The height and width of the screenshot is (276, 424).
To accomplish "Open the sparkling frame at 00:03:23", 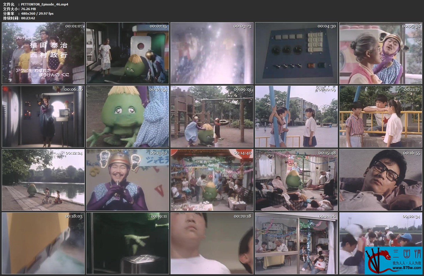I will (x=212, y=53).
